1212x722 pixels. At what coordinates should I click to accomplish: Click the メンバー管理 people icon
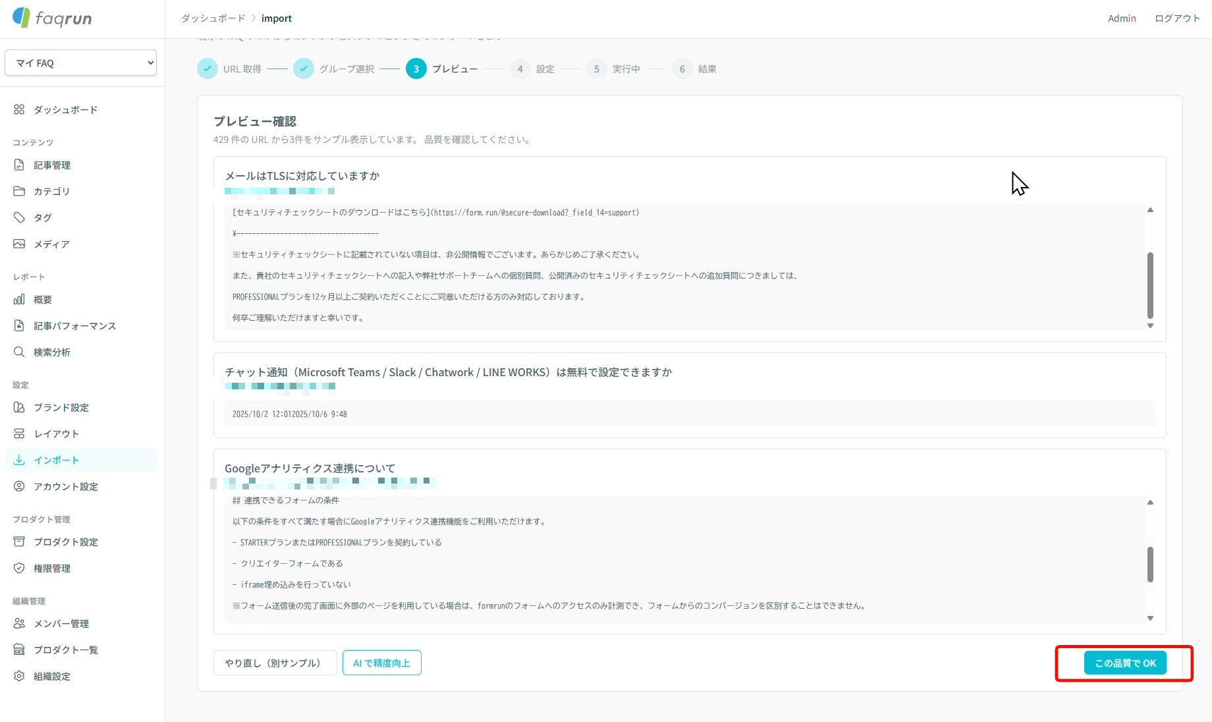click(x=19, y=624)
